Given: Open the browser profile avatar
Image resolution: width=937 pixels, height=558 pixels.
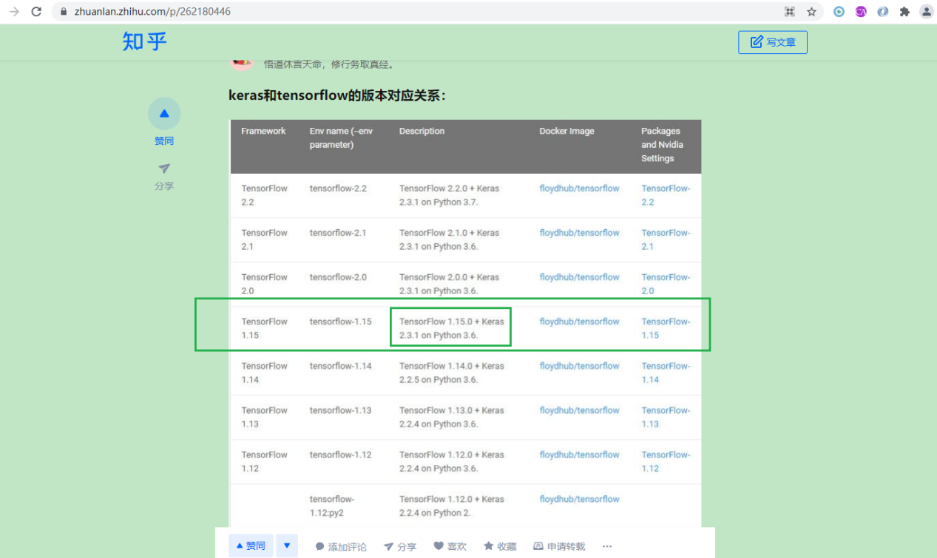Looking at the screenshot, I should tap(926, 12).
